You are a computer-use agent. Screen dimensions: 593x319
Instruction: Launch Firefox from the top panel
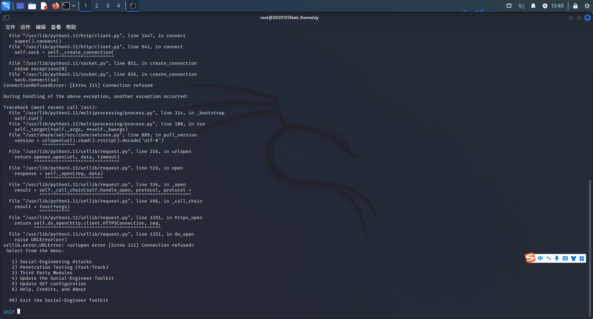[55, 6]
